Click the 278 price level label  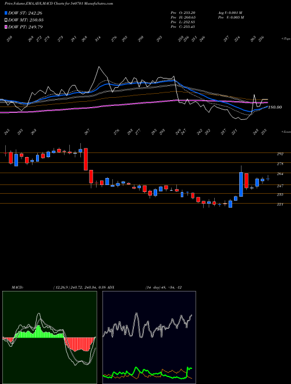tap(280, 163)
